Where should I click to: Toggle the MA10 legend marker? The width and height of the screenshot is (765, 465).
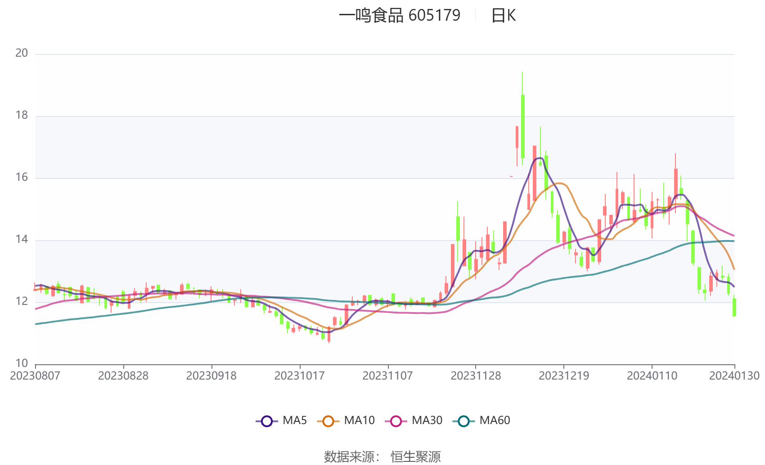click(328, 421)
